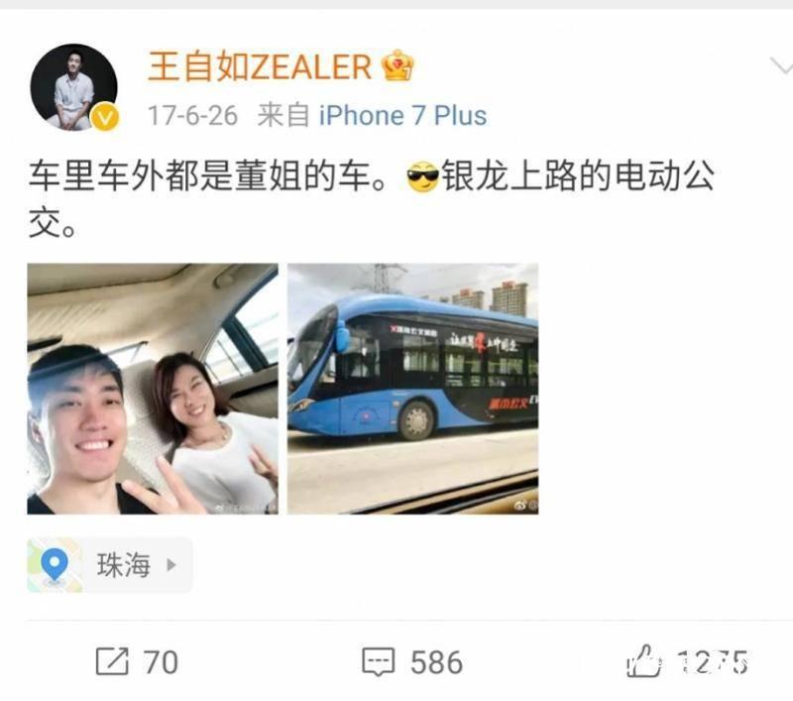Tap the repost share icon

(112, 661)
